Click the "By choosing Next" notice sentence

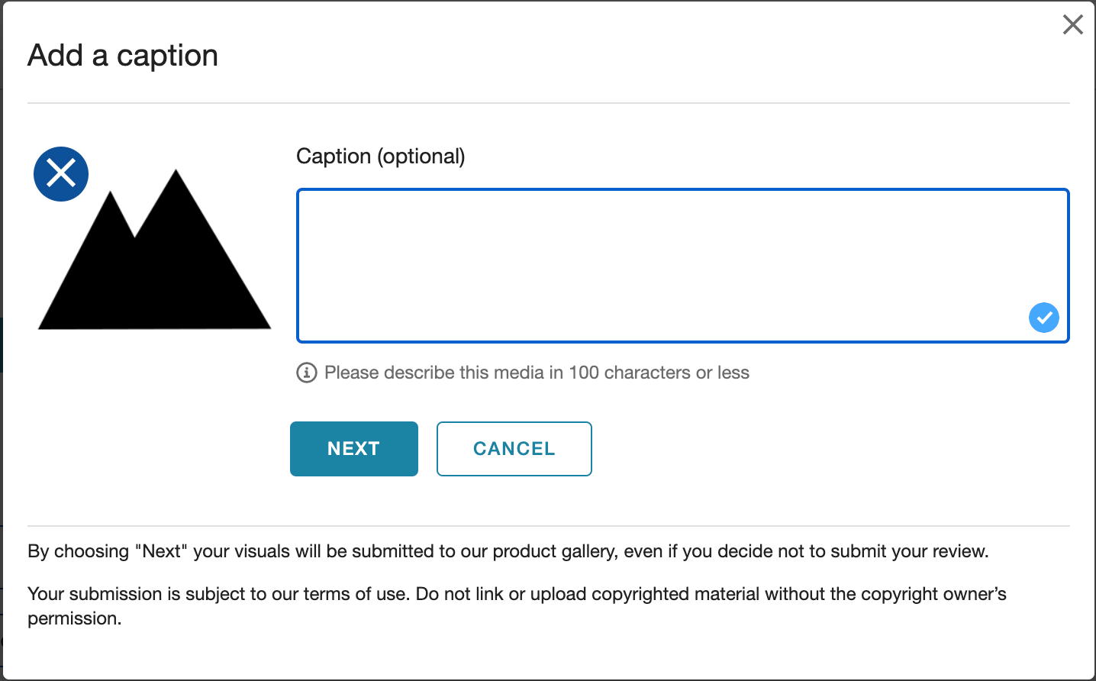tap(508, 551)
